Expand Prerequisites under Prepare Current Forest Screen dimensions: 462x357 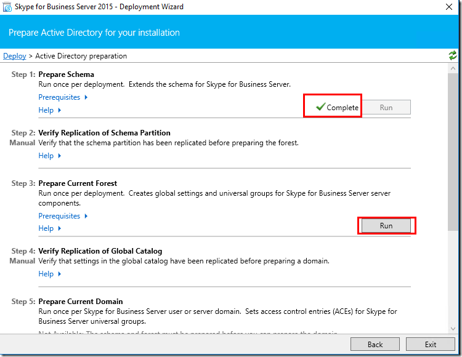pos(63,216)
